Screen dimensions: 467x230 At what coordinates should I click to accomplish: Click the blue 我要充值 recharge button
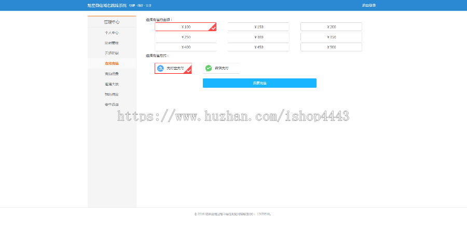[x=259, y=83]
